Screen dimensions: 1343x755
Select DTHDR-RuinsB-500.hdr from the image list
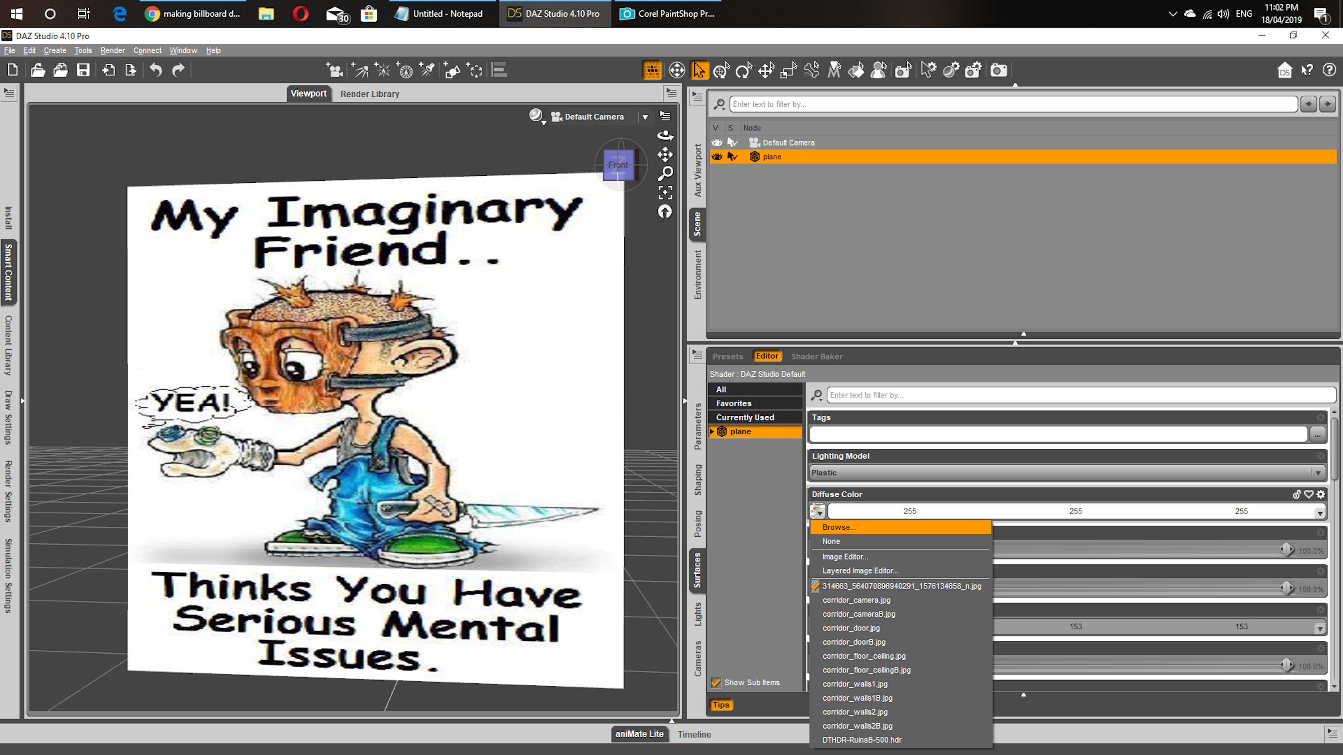(x=901, y=740)
